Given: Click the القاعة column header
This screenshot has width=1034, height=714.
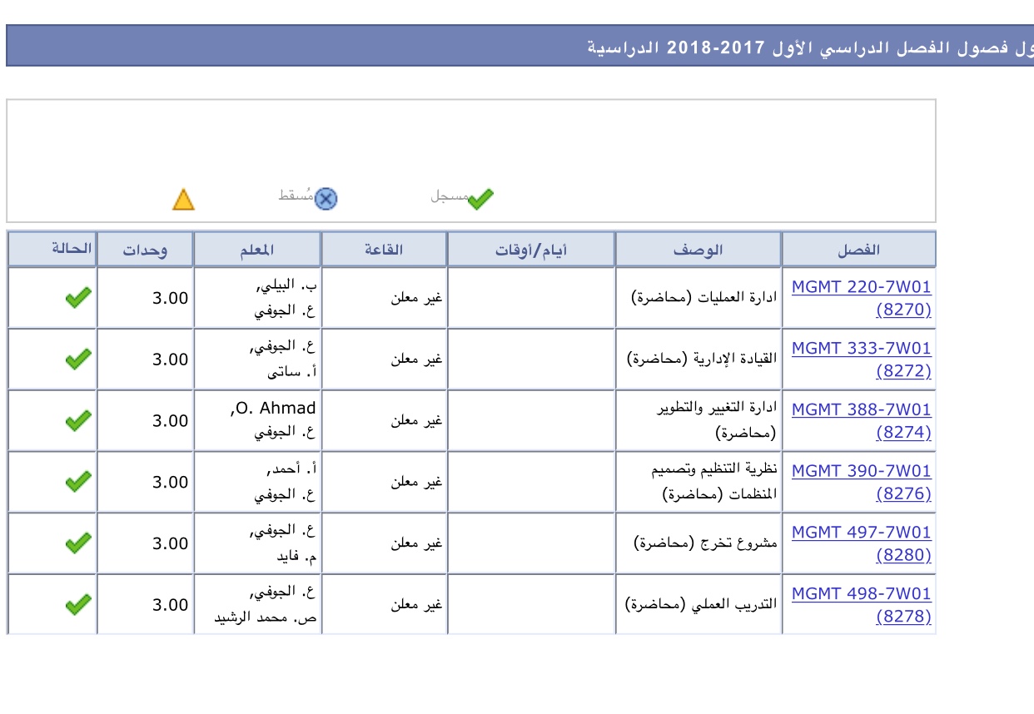Looking at the screenshot, I should [x=384, y=249].
